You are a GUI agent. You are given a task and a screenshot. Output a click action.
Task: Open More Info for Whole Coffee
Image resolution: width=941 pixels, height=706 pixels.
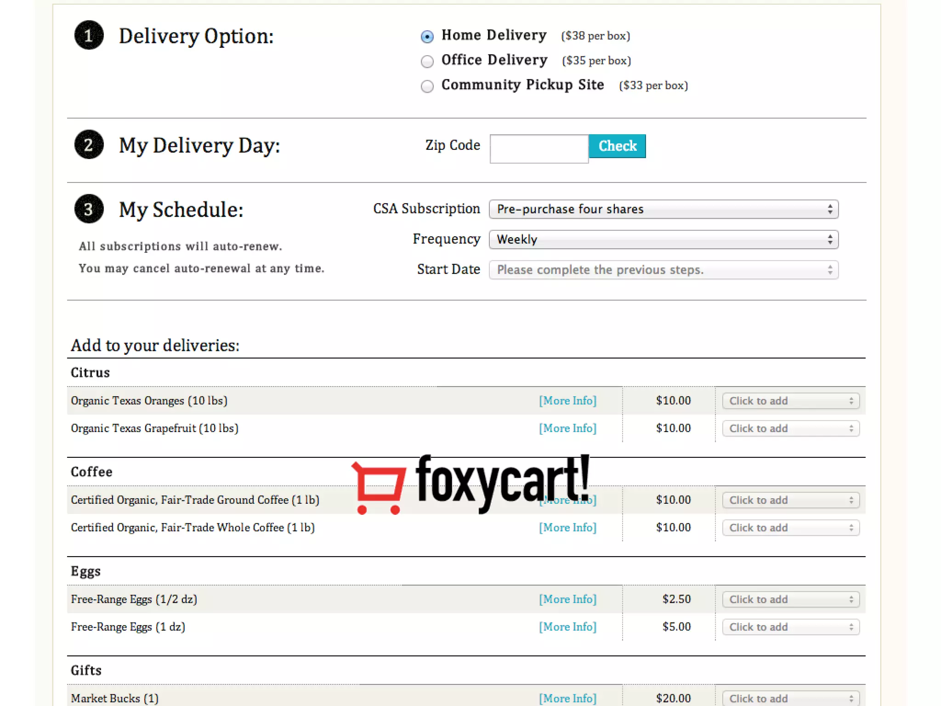567,528
